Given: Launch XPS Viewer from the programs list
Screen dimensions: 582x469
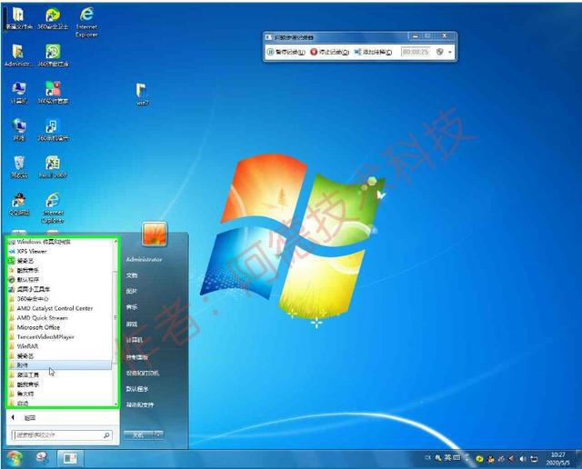Looking at the screenshot, I should pyautogui.click(x=60, y=251).
